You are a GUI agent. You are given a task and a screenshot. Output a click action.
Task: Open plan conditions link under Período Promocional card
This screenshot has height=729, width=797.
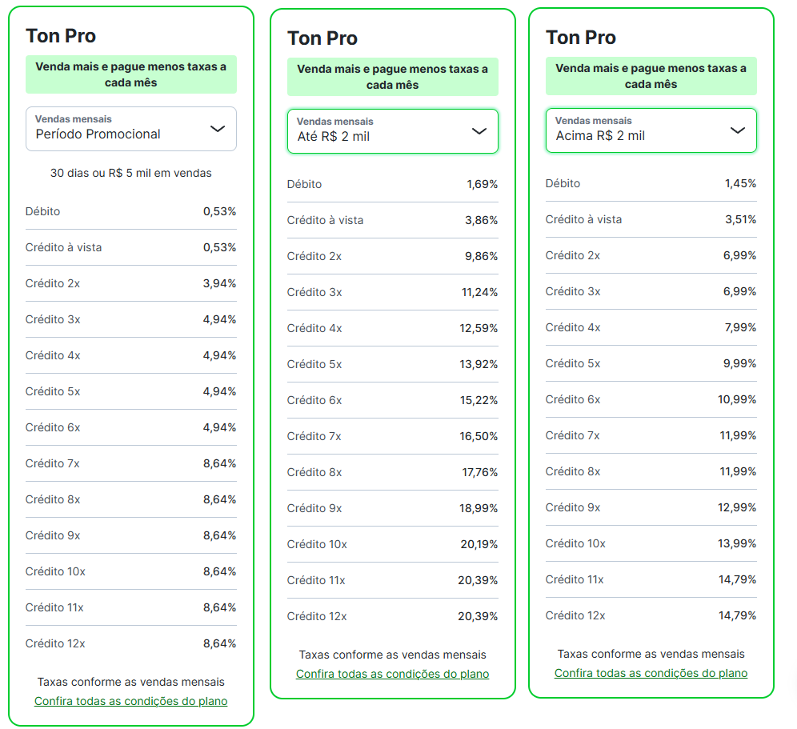(x=130, y=701)
